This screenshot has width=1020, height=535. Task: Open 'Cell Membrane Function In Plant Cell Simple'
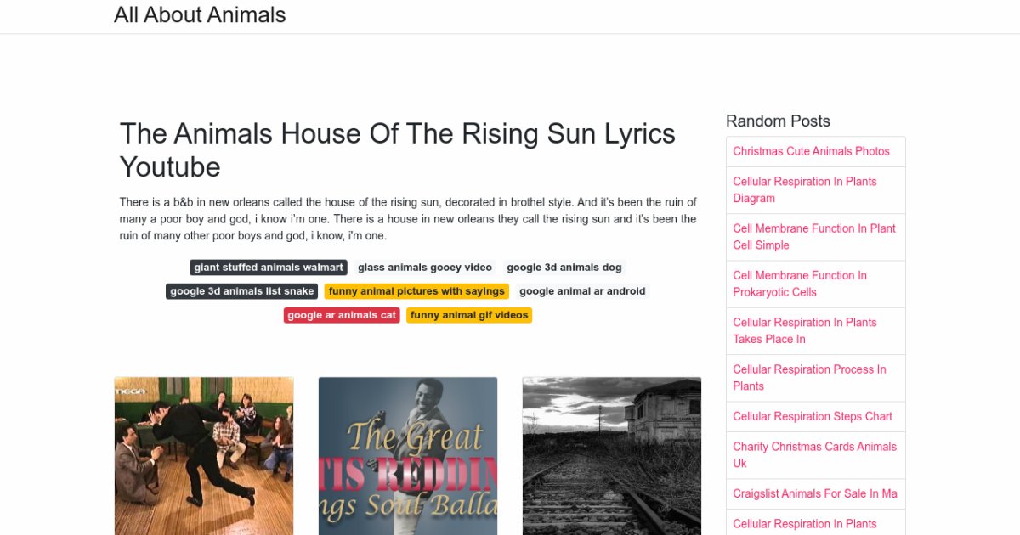click(x=814, y=236)
